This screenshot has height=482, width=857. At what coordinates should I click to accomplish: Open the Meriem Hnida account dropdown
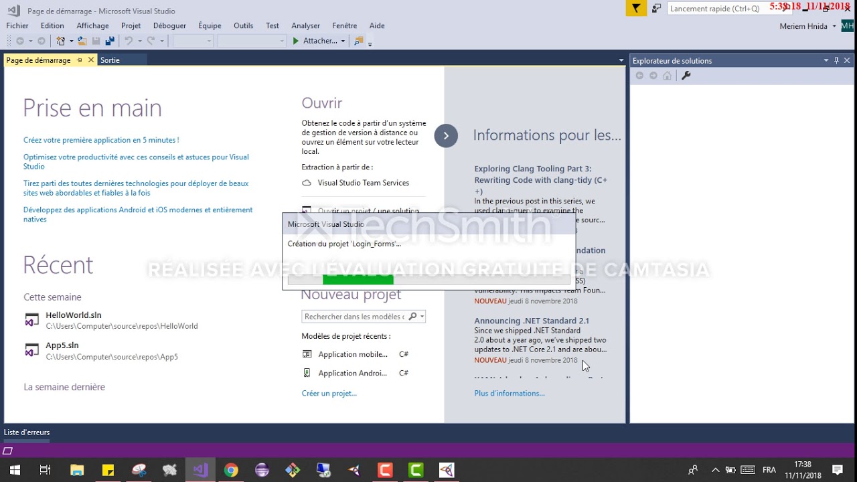pyautogui.click(x=834, y=26)
